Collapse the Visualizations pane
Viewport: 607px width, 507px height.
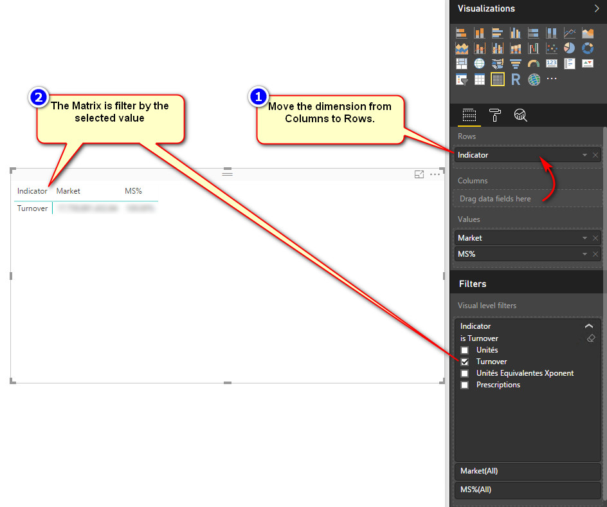597,8
